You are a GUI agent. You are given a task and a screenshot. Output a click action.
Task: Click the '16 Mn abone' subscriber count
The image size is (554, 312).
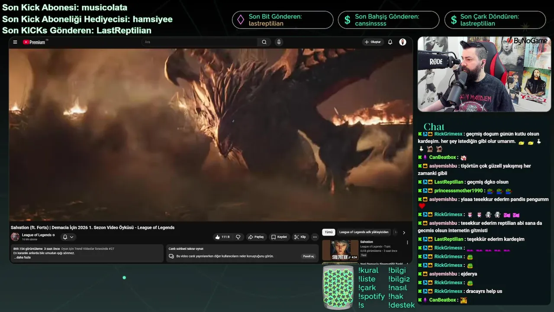tap(29, 239)
